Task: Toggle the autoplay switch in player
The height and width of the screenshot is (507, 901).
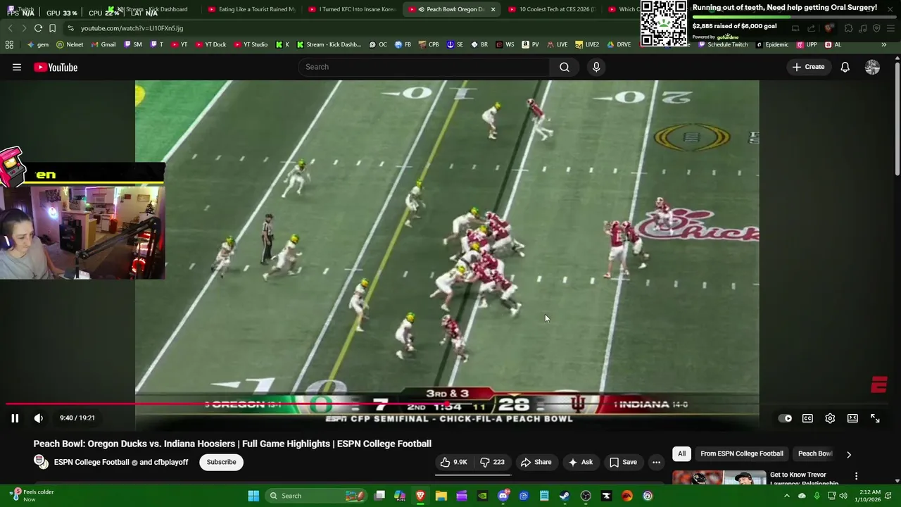Action: [x=785, y=418]
